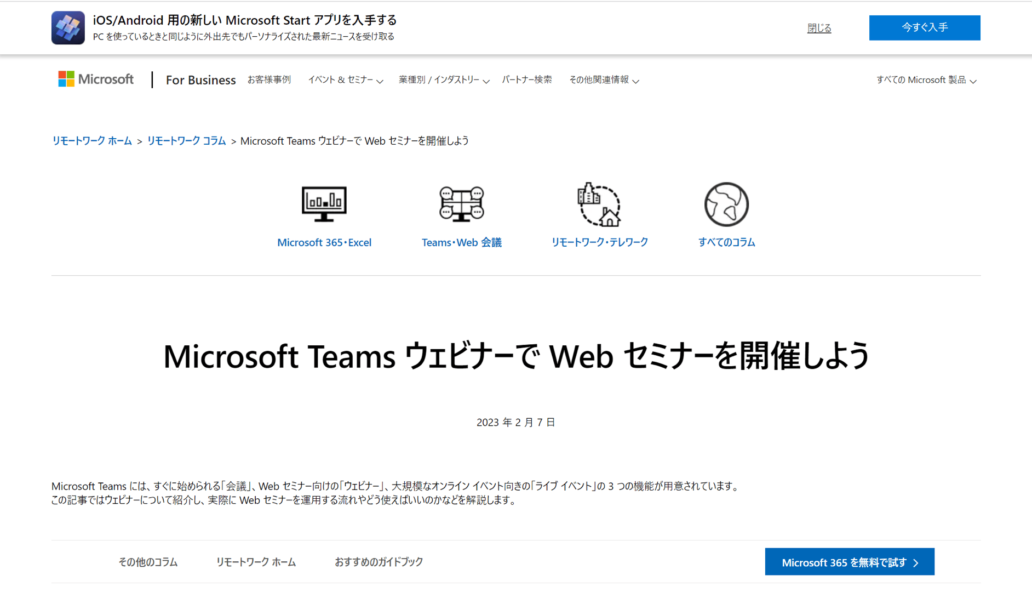The height and width of the screenshot is (592, 1032).
Task: Click the banner headline about Microsoft Start アプリ
Action: tap(245, 20)
